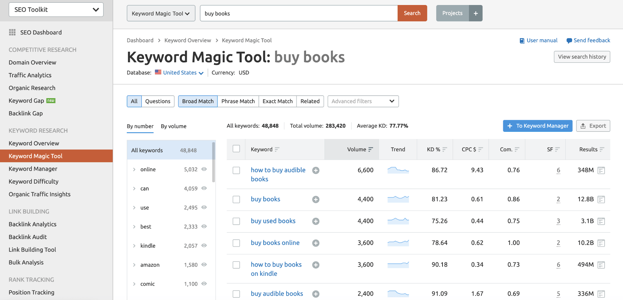623x300 pixels.
Task: Open the 'buy audible books' keyword link
Action: click(x=277, y=293)
